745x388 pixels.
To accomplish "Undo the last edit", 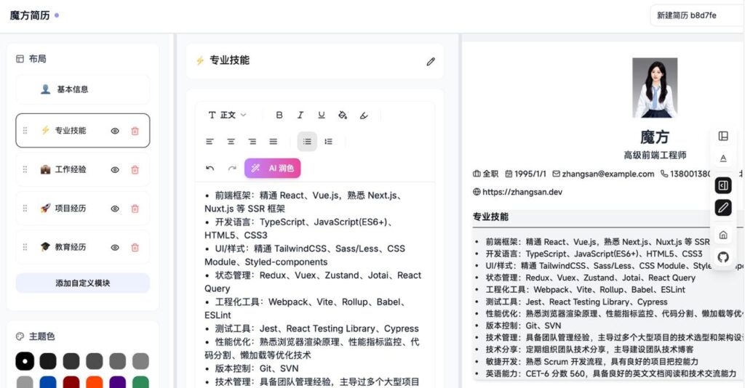I will tap(210, 168).
